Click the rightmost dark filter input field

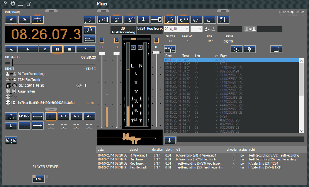[x=270, y=29]
